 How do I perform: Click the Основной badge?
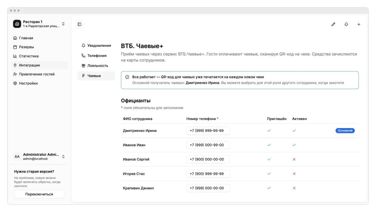click(345, 131)
